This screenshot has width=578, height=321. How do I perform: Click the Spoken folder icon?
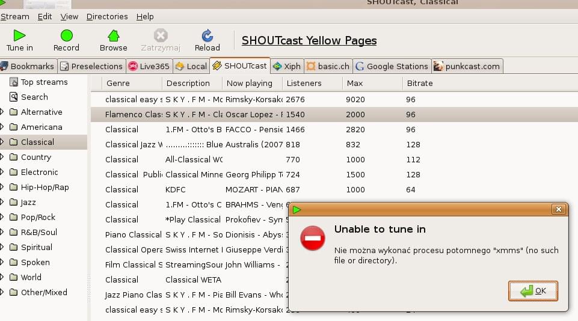[14, 263]
